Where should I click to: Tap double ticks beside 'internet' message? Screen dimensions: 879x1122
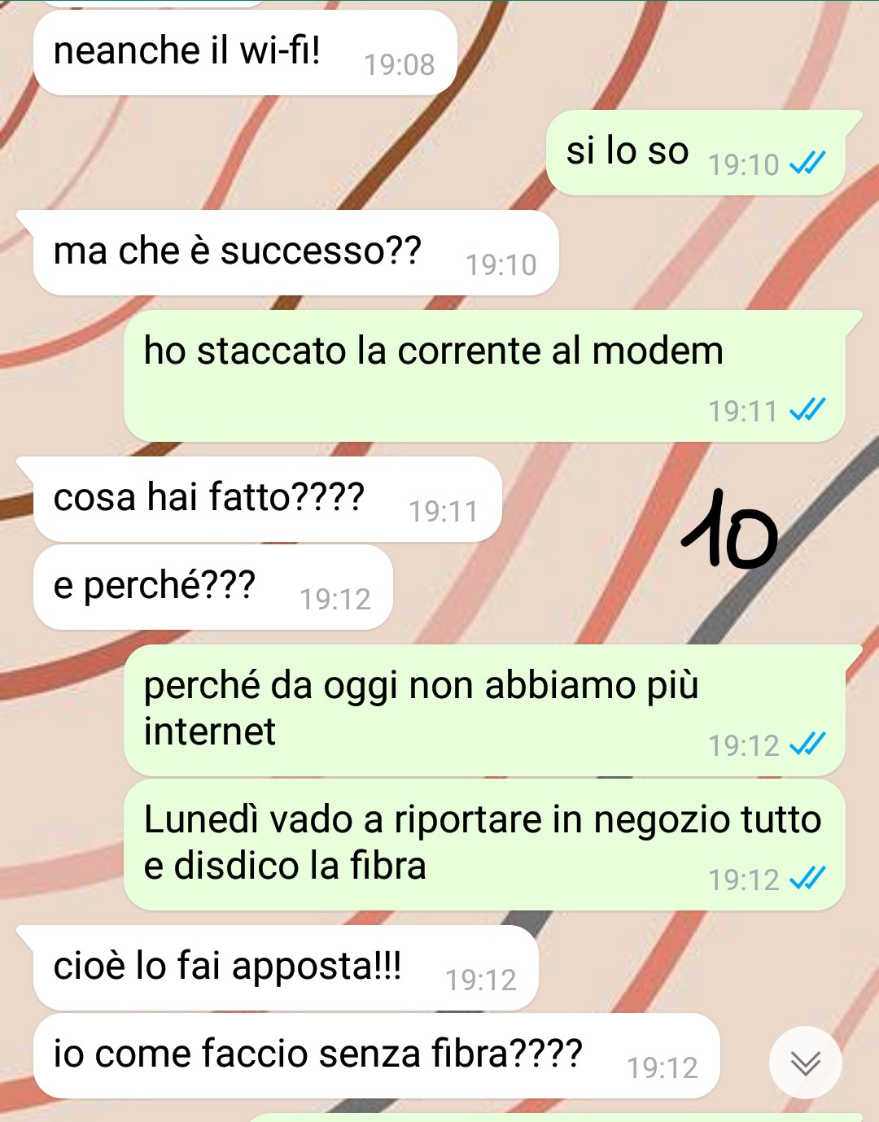(807, 744)
